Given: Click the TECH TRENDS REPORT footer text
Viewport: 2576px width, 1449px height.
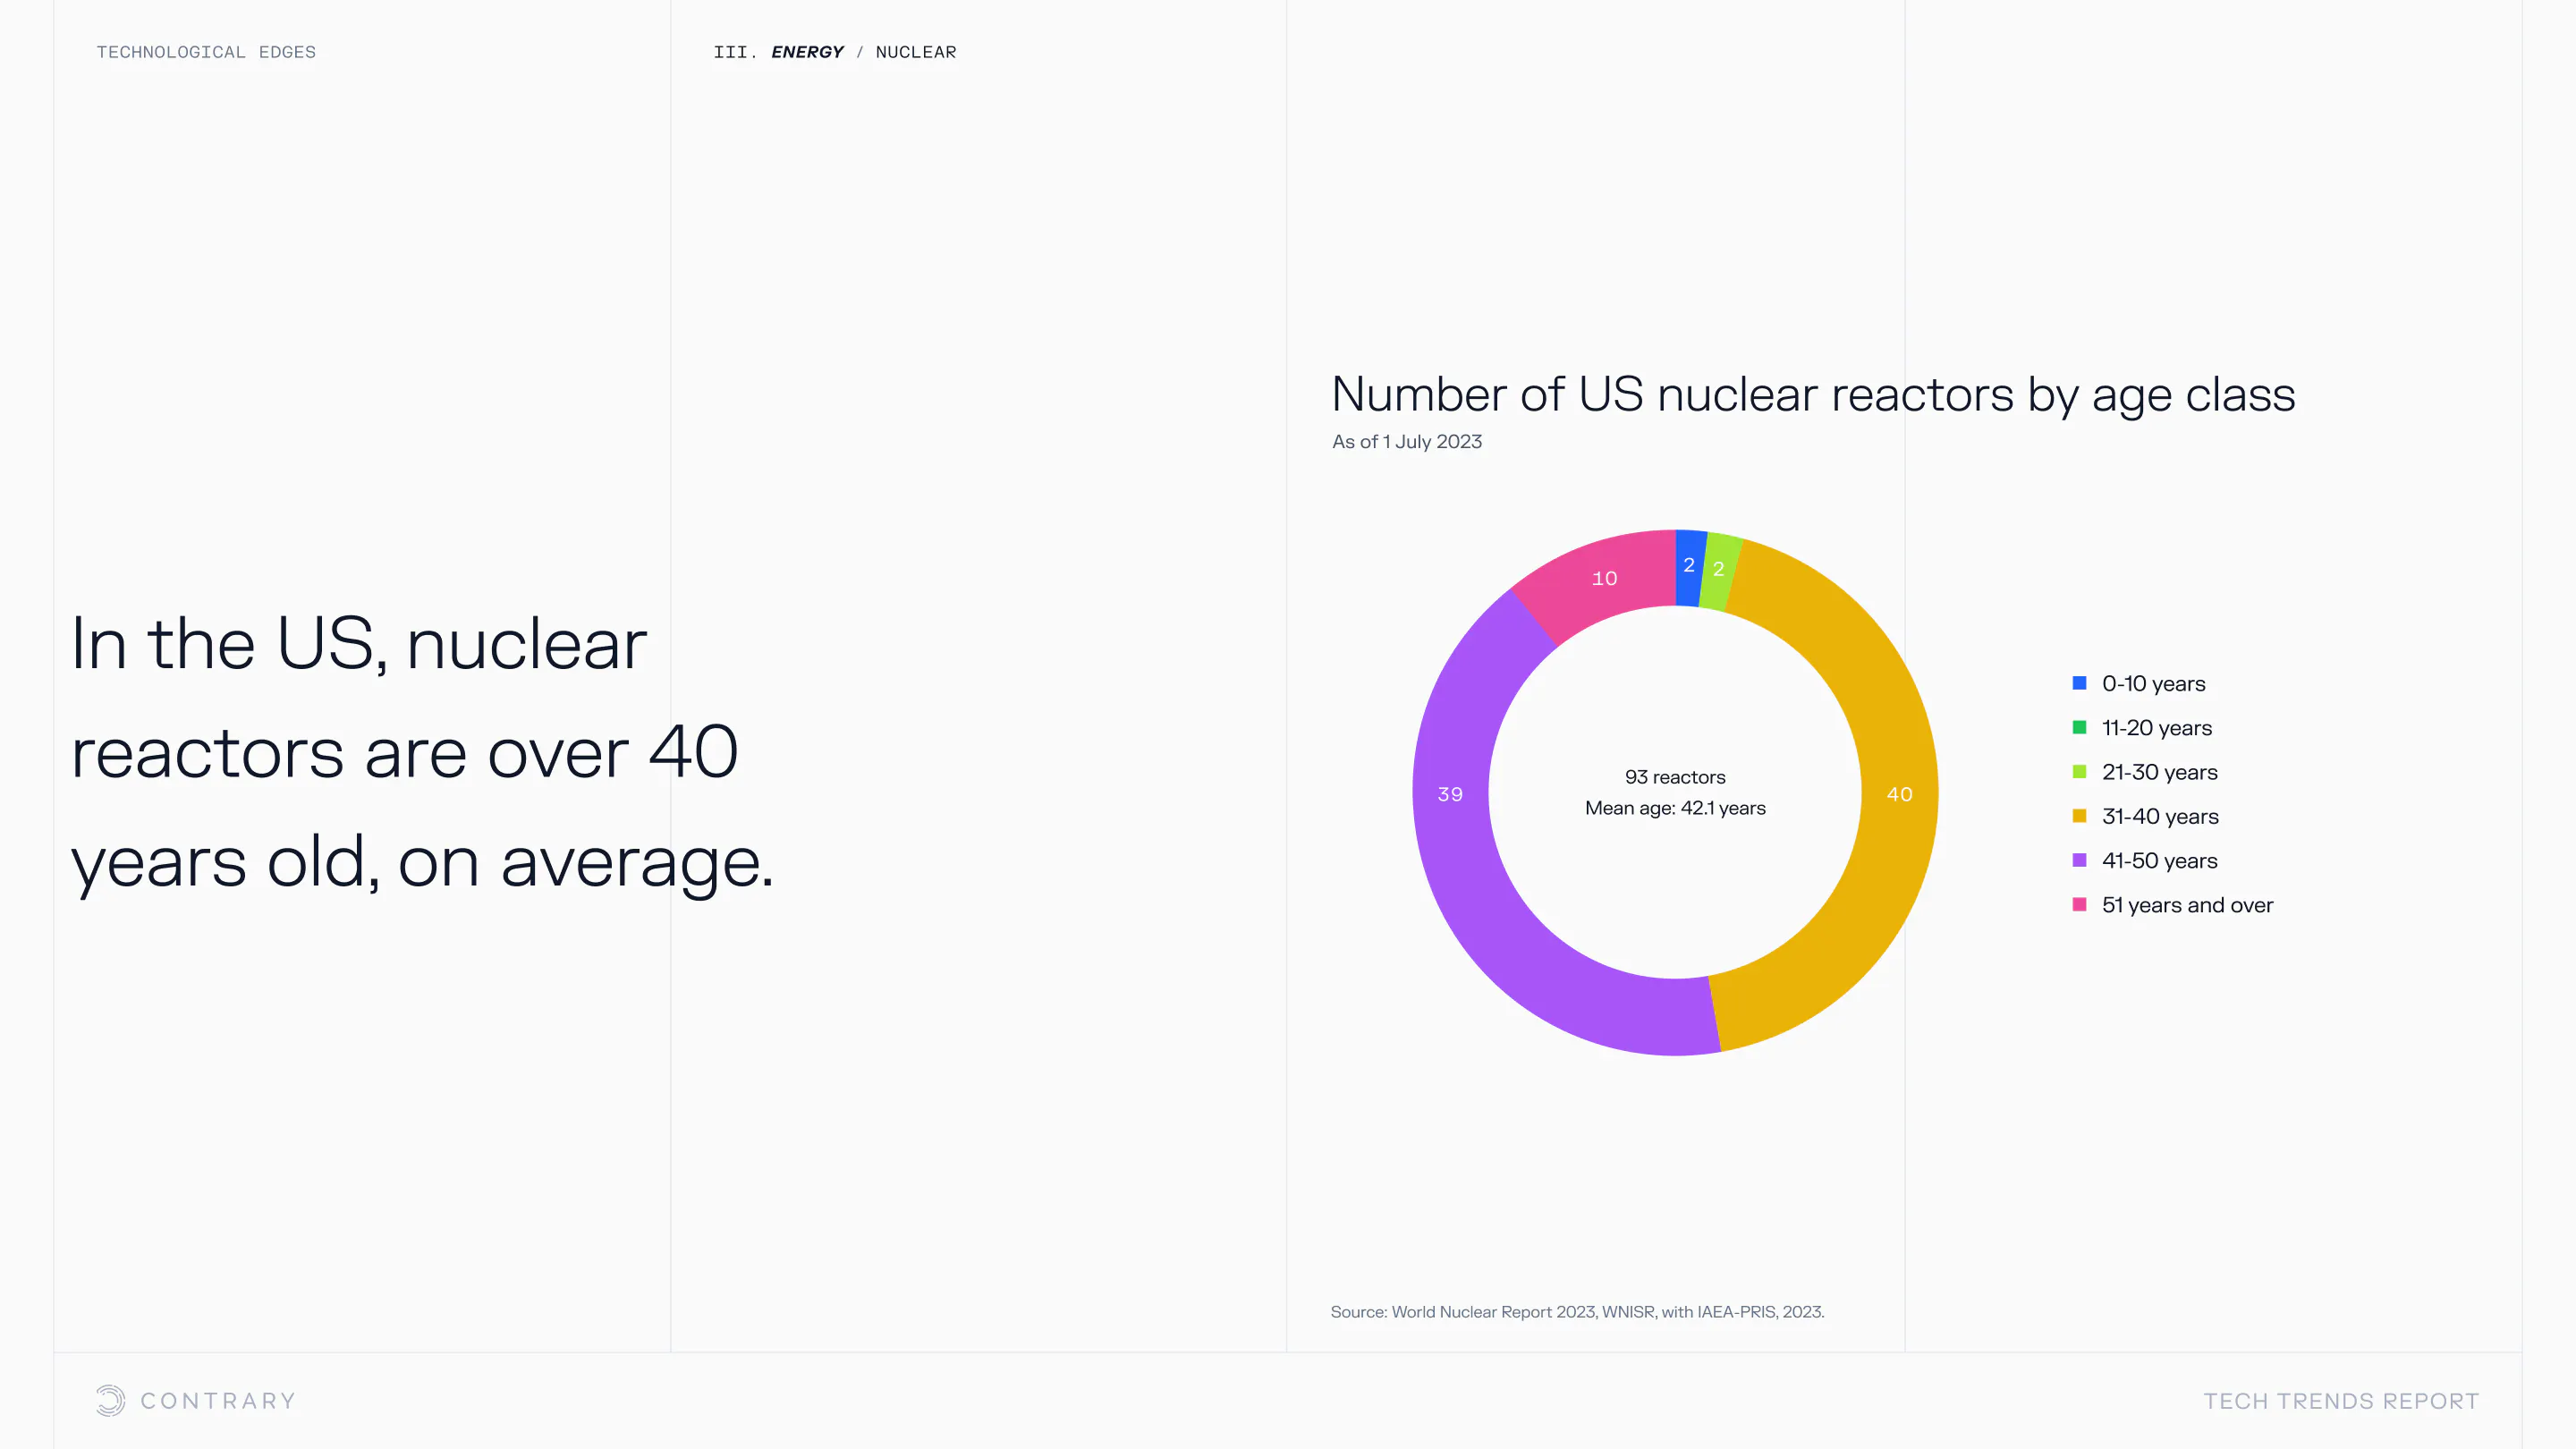Looking at the screenshot, I should [x=2341, y=1401].
